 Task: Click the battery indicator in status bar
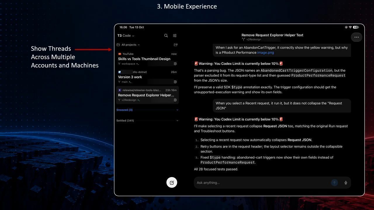(x=356, y=27)
